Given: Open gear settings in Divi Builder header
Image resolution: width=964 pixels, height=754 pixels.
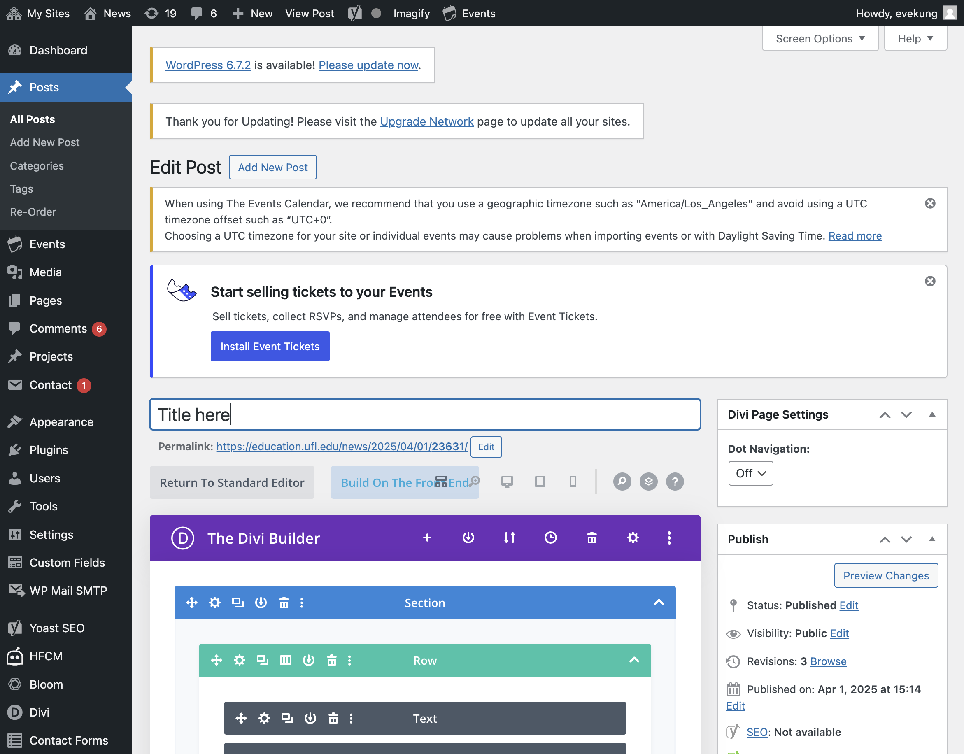Looking at the screenshot, I should [633, 538].
